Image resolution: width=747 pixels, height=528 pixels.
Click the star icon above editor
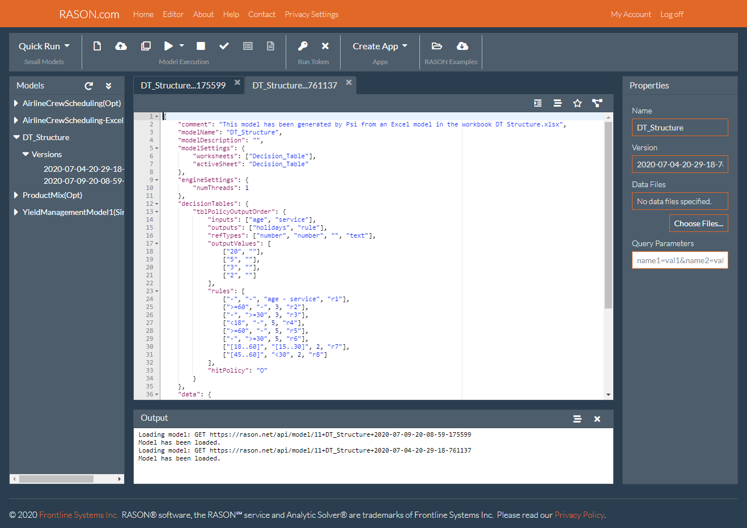(x=577, y=103)
